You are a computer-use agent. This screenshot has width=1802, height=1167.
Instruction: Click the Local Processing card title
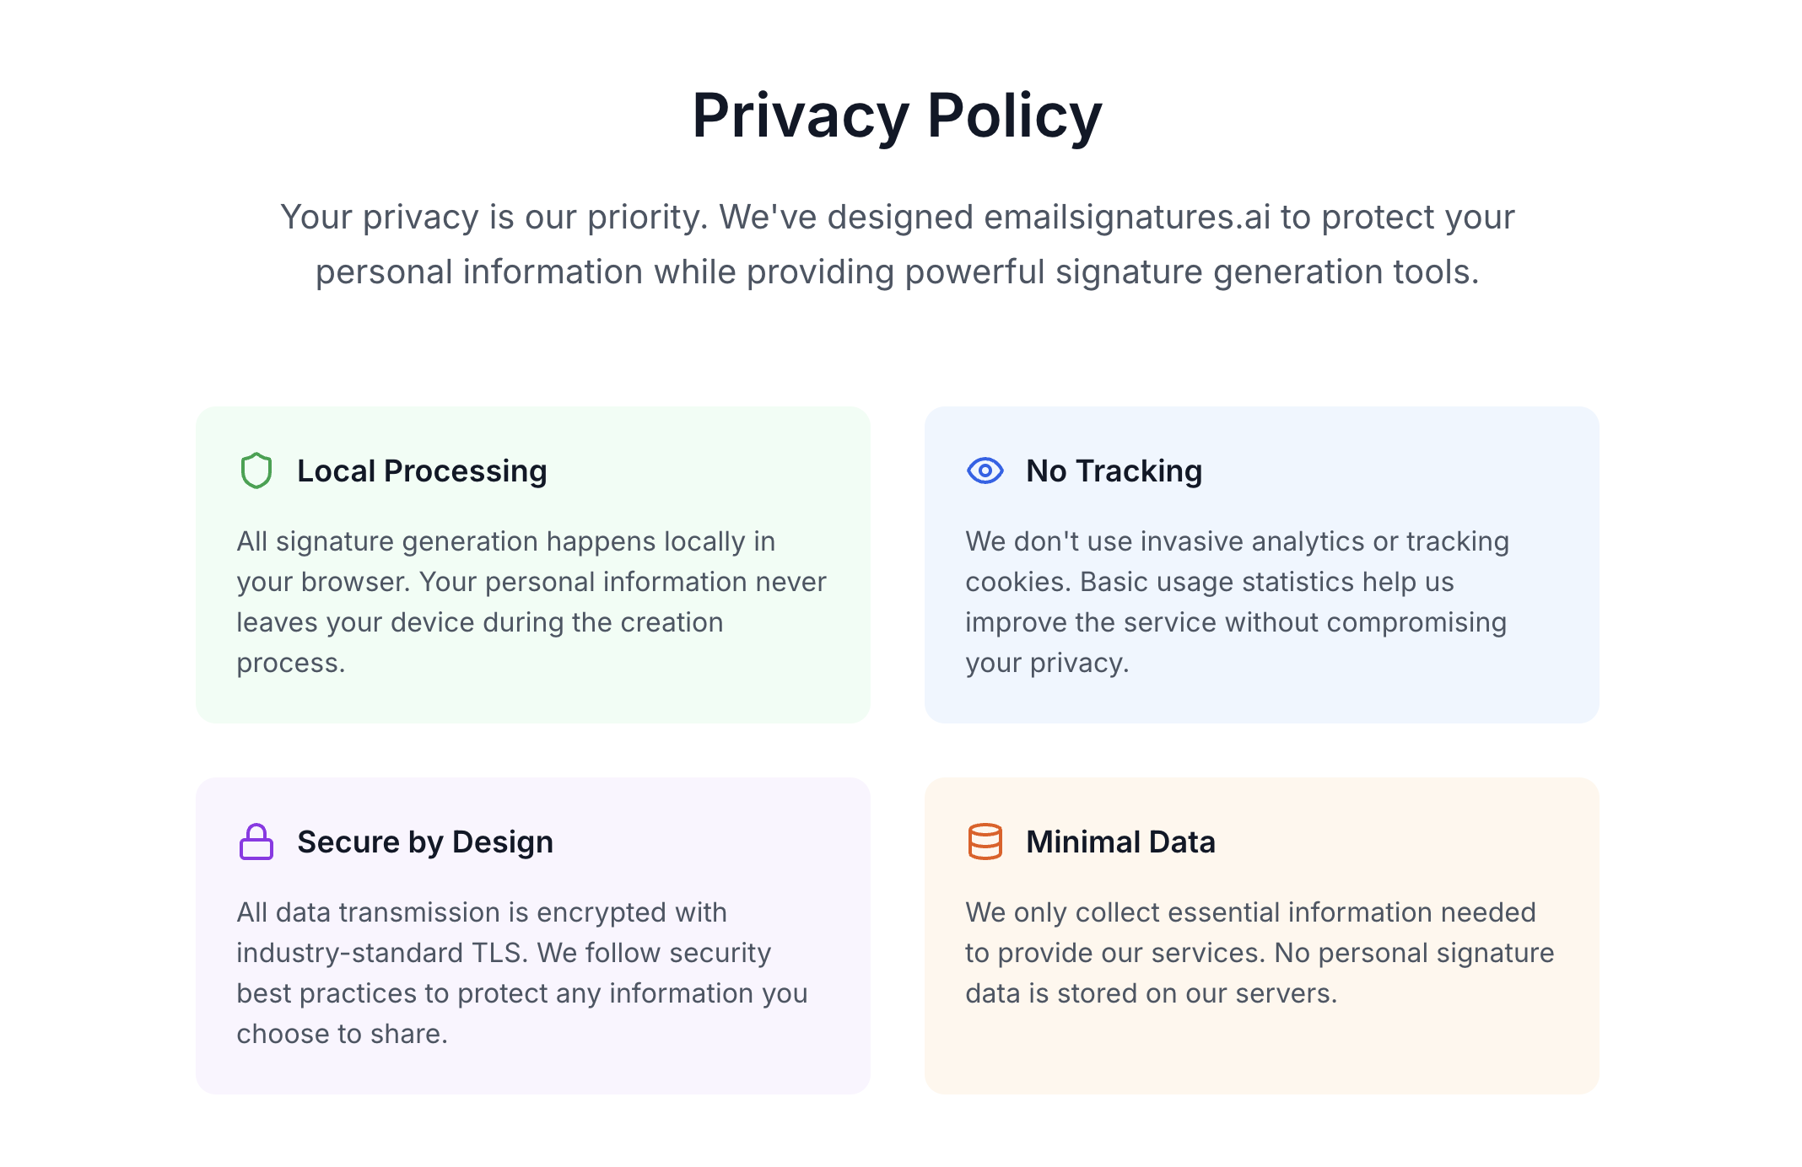(x=422, y=471)
